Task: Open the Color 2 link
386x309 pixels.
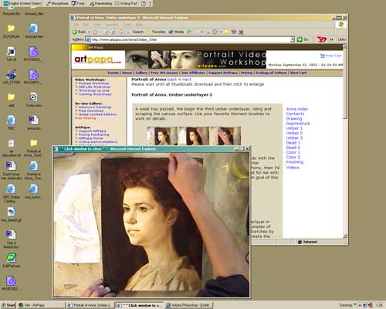Action: point(293,157)
